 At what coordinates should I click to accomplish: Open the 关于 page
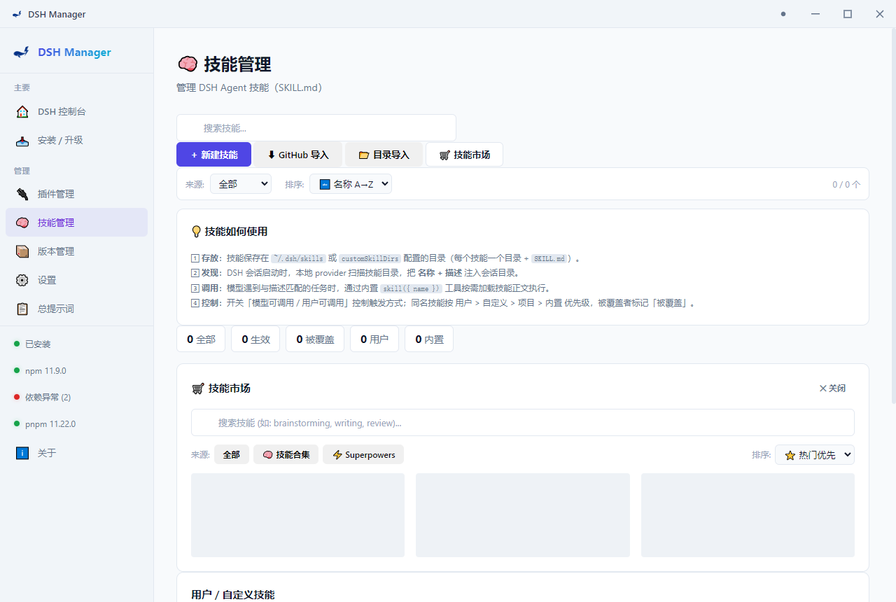tap(77, 453)
